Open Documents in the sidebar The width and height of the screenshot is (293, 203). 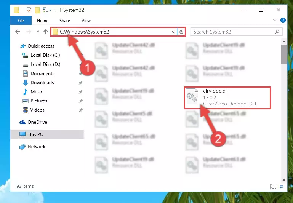click(42, 74)
